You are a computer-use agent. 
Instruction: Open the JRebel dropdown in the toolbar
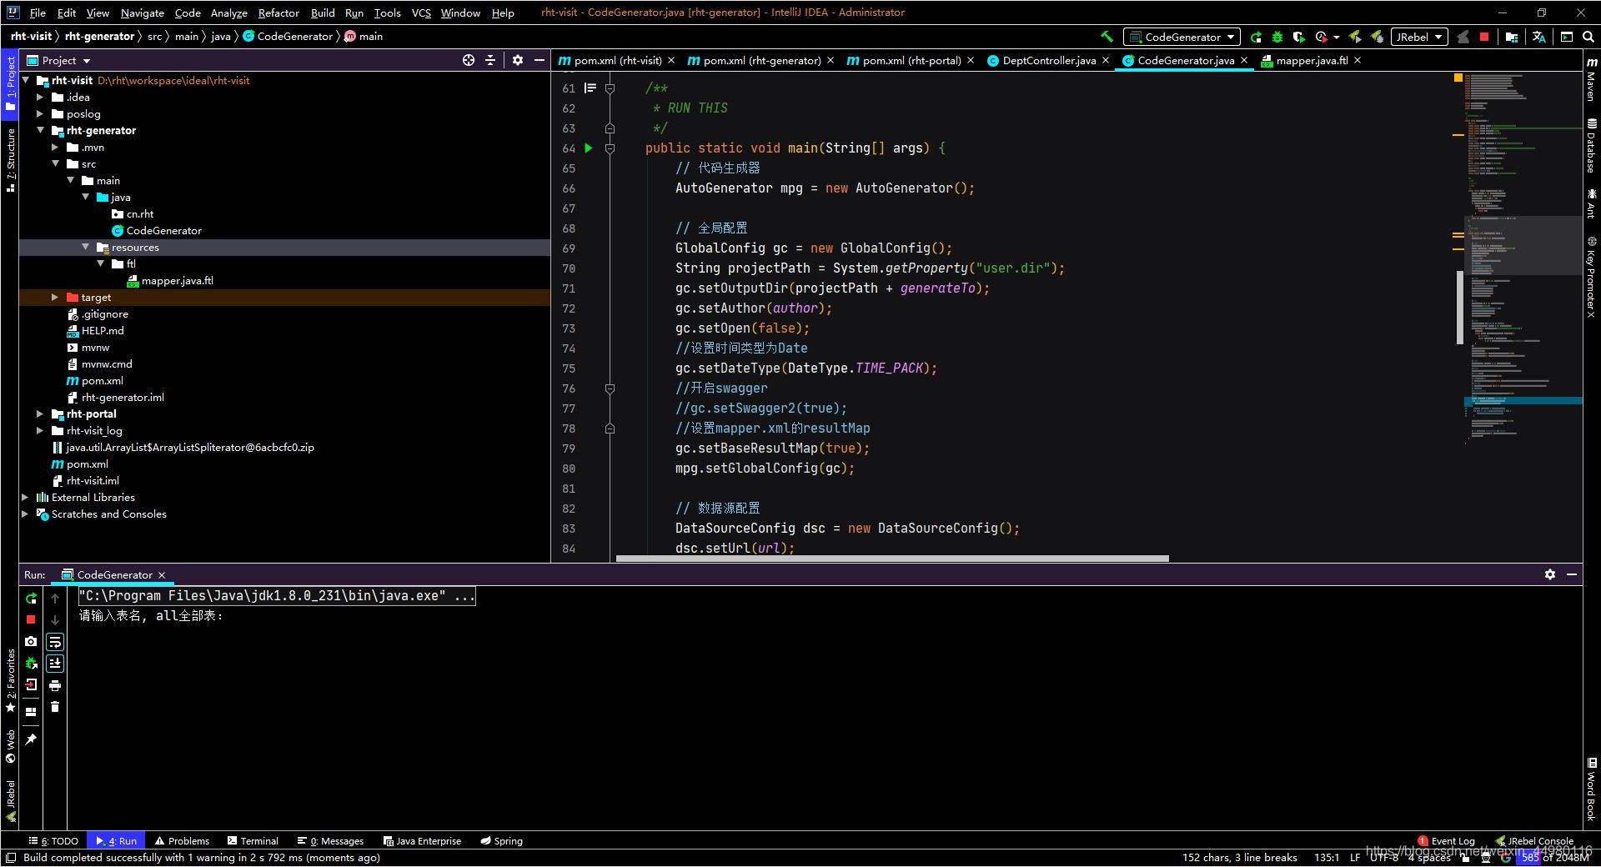(x=1418, y=37)
